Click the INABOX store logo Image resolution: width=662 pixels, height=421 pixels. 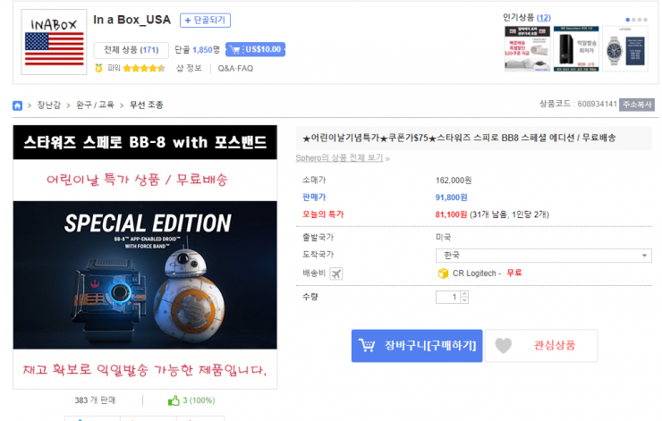(x=54, y=42)
